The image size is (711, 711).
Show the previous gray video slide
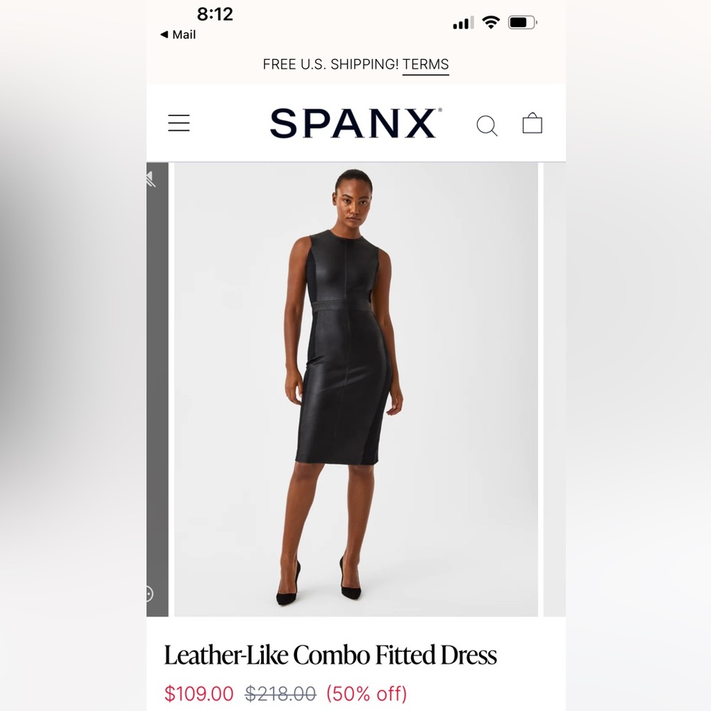(x=157, y=390)
